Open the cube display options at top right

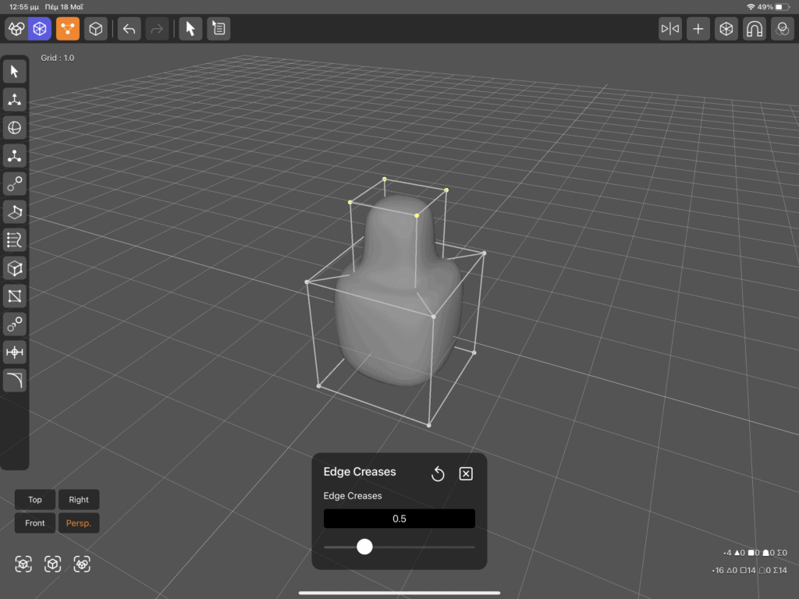point(726,29)
